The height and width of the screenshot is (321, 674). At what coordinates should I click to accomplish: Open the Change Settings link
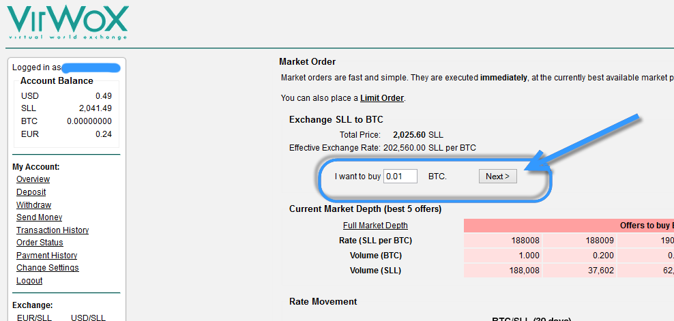(47, 268)
